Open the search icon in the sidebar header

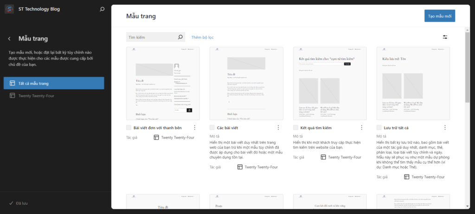click(x=102, y=9)
